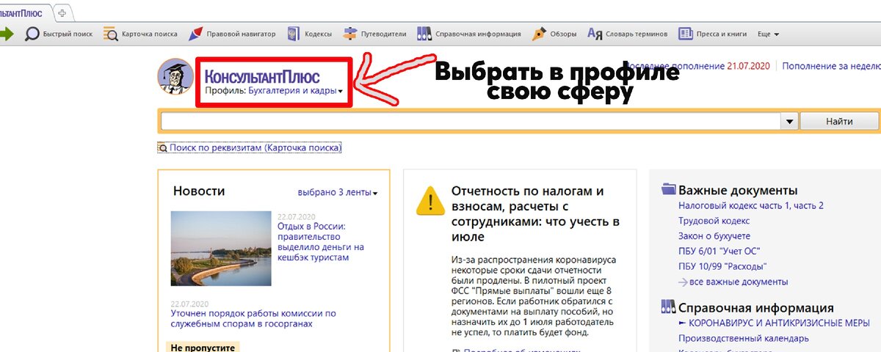Open Путеводители from the toolbar

point(374,34)
